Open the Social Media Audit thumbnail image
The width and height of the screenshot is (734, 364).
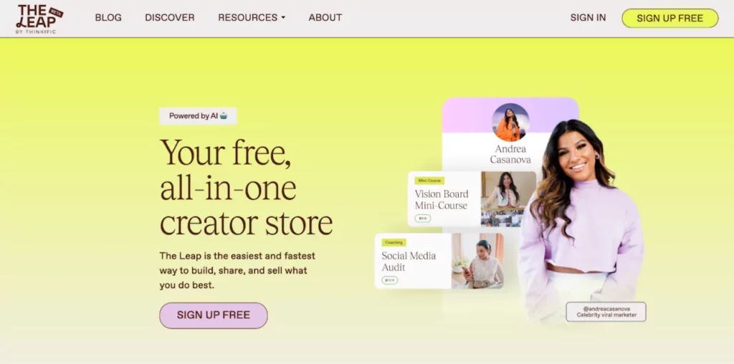(x=477, y=261)
